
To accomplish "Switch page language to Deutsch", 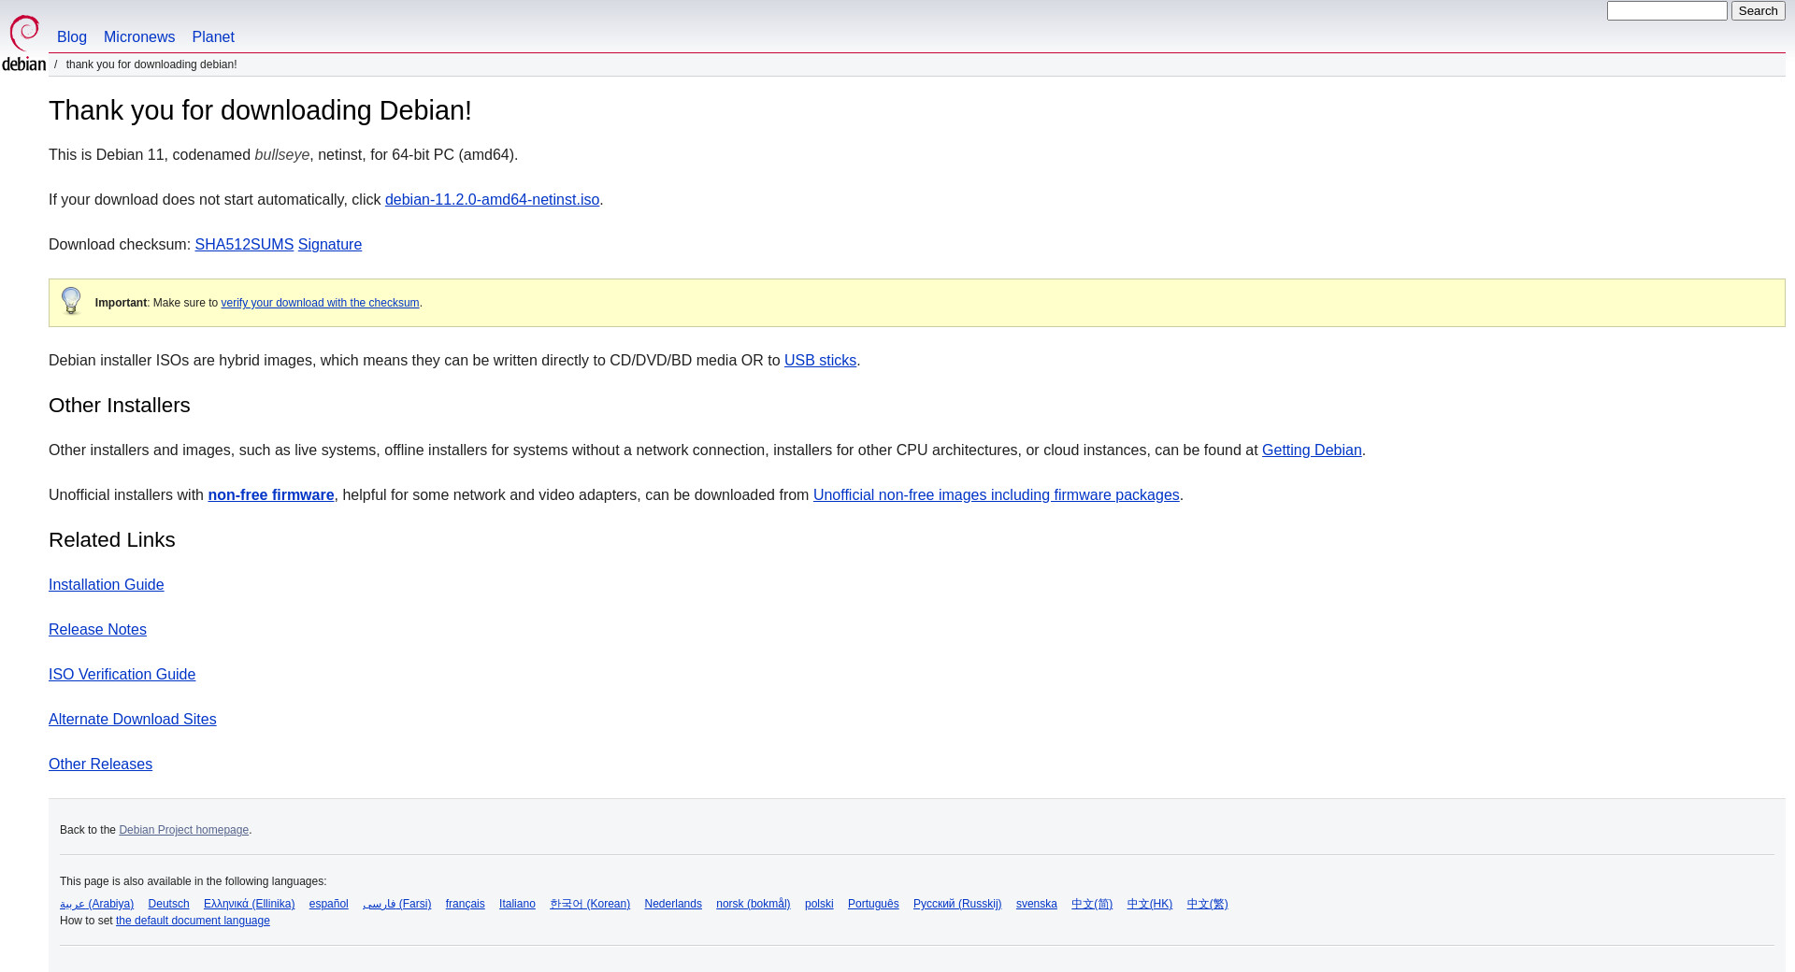I will coord(168,904).
